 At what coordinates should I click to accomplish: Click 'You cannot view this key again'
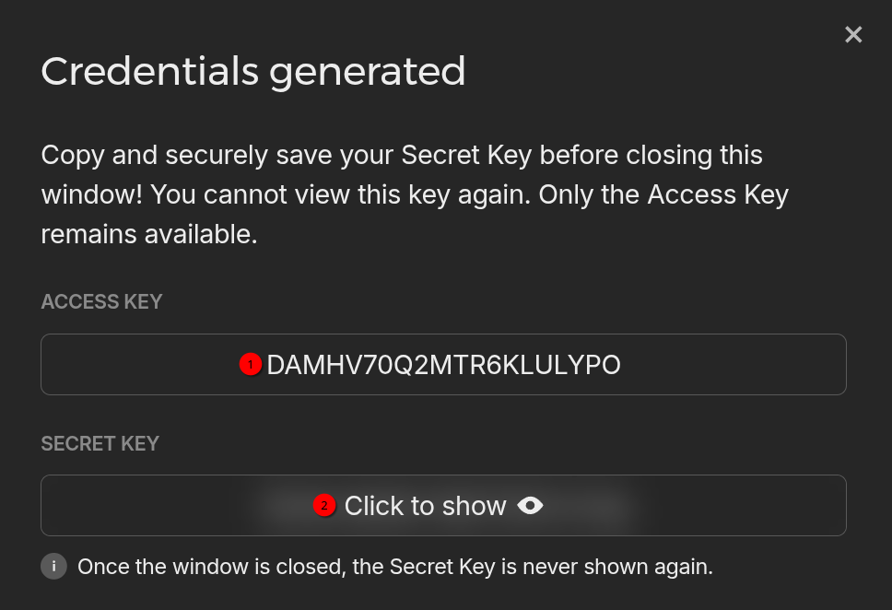point(340,194)
